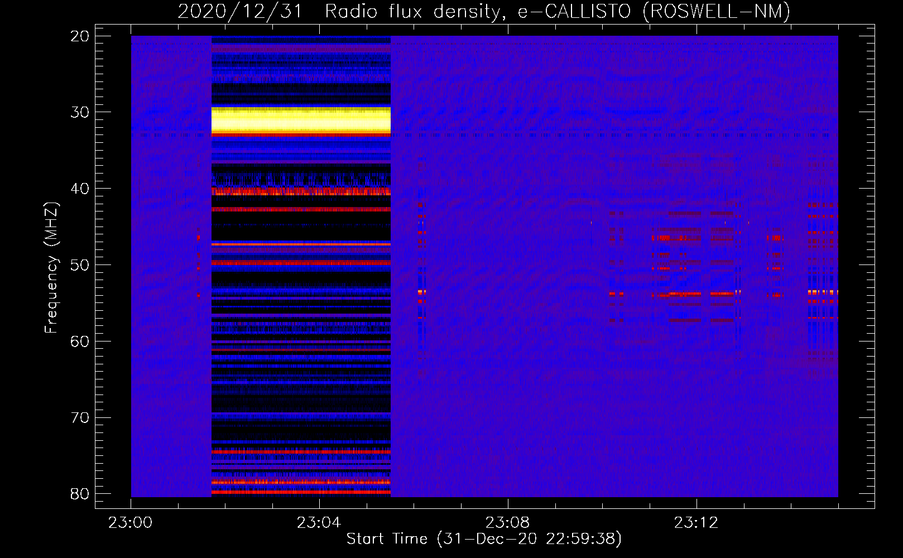Select the 23:04 time tick label
This screenshot has width=903, height=558.
coord(319,523)
